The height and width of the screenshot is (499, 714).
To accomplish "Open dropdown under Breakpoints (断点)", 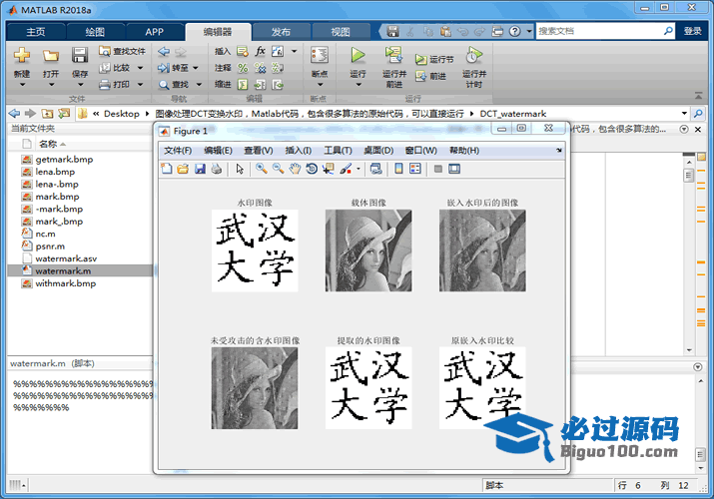I will [320, 85].
